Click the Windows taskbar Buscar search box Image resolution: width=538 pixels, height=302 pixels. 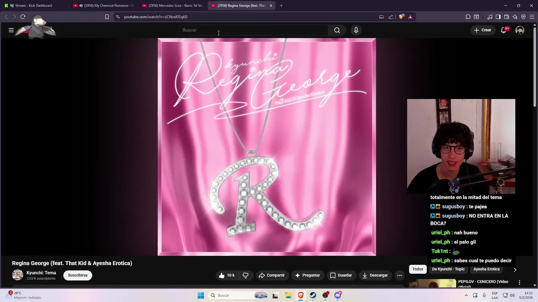(x=238, y=295)
